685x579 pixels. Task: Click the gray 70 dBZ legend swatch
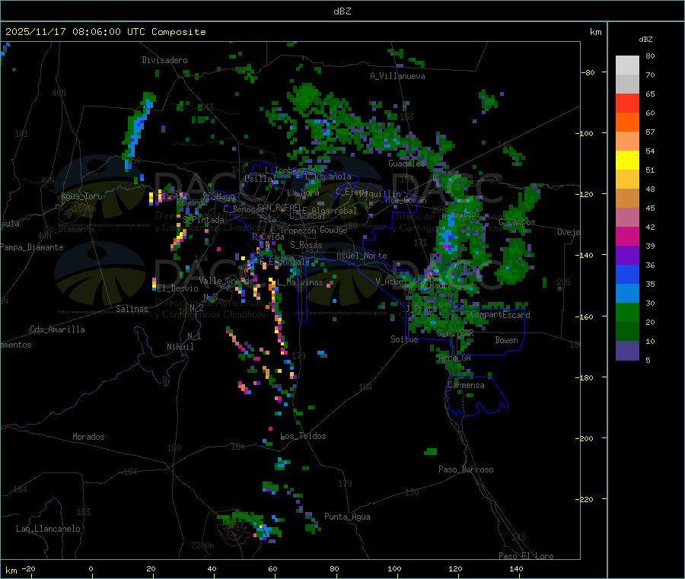[627, 84]
